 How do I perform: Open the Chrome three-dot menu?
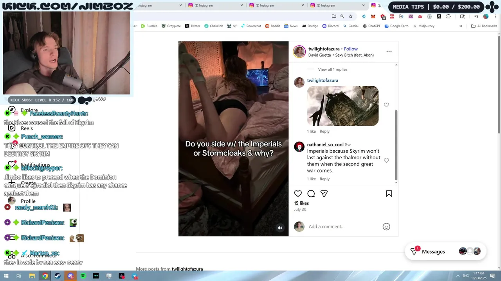[496, 16]
